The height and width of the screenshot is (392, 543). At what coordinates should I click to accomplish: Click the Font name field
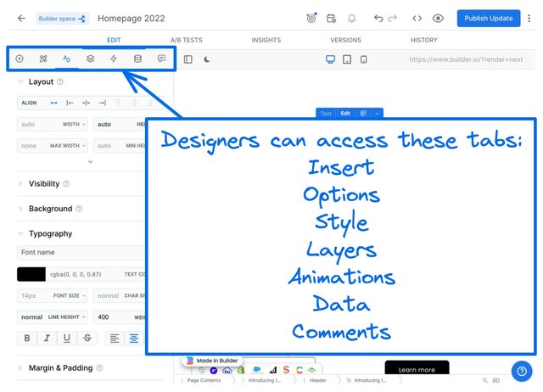click(81, 253)
